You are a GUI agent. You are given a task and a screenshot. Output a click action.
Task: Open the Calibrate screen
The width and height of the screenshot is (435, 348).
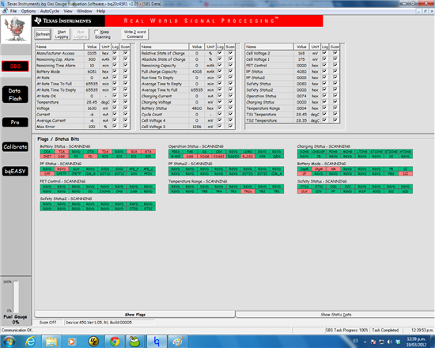15,147
